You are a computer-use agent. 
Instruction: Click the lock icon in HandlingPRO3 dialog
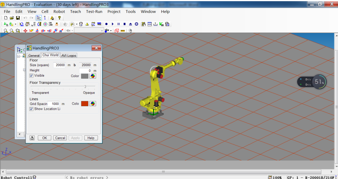click(x=32, y=138)
